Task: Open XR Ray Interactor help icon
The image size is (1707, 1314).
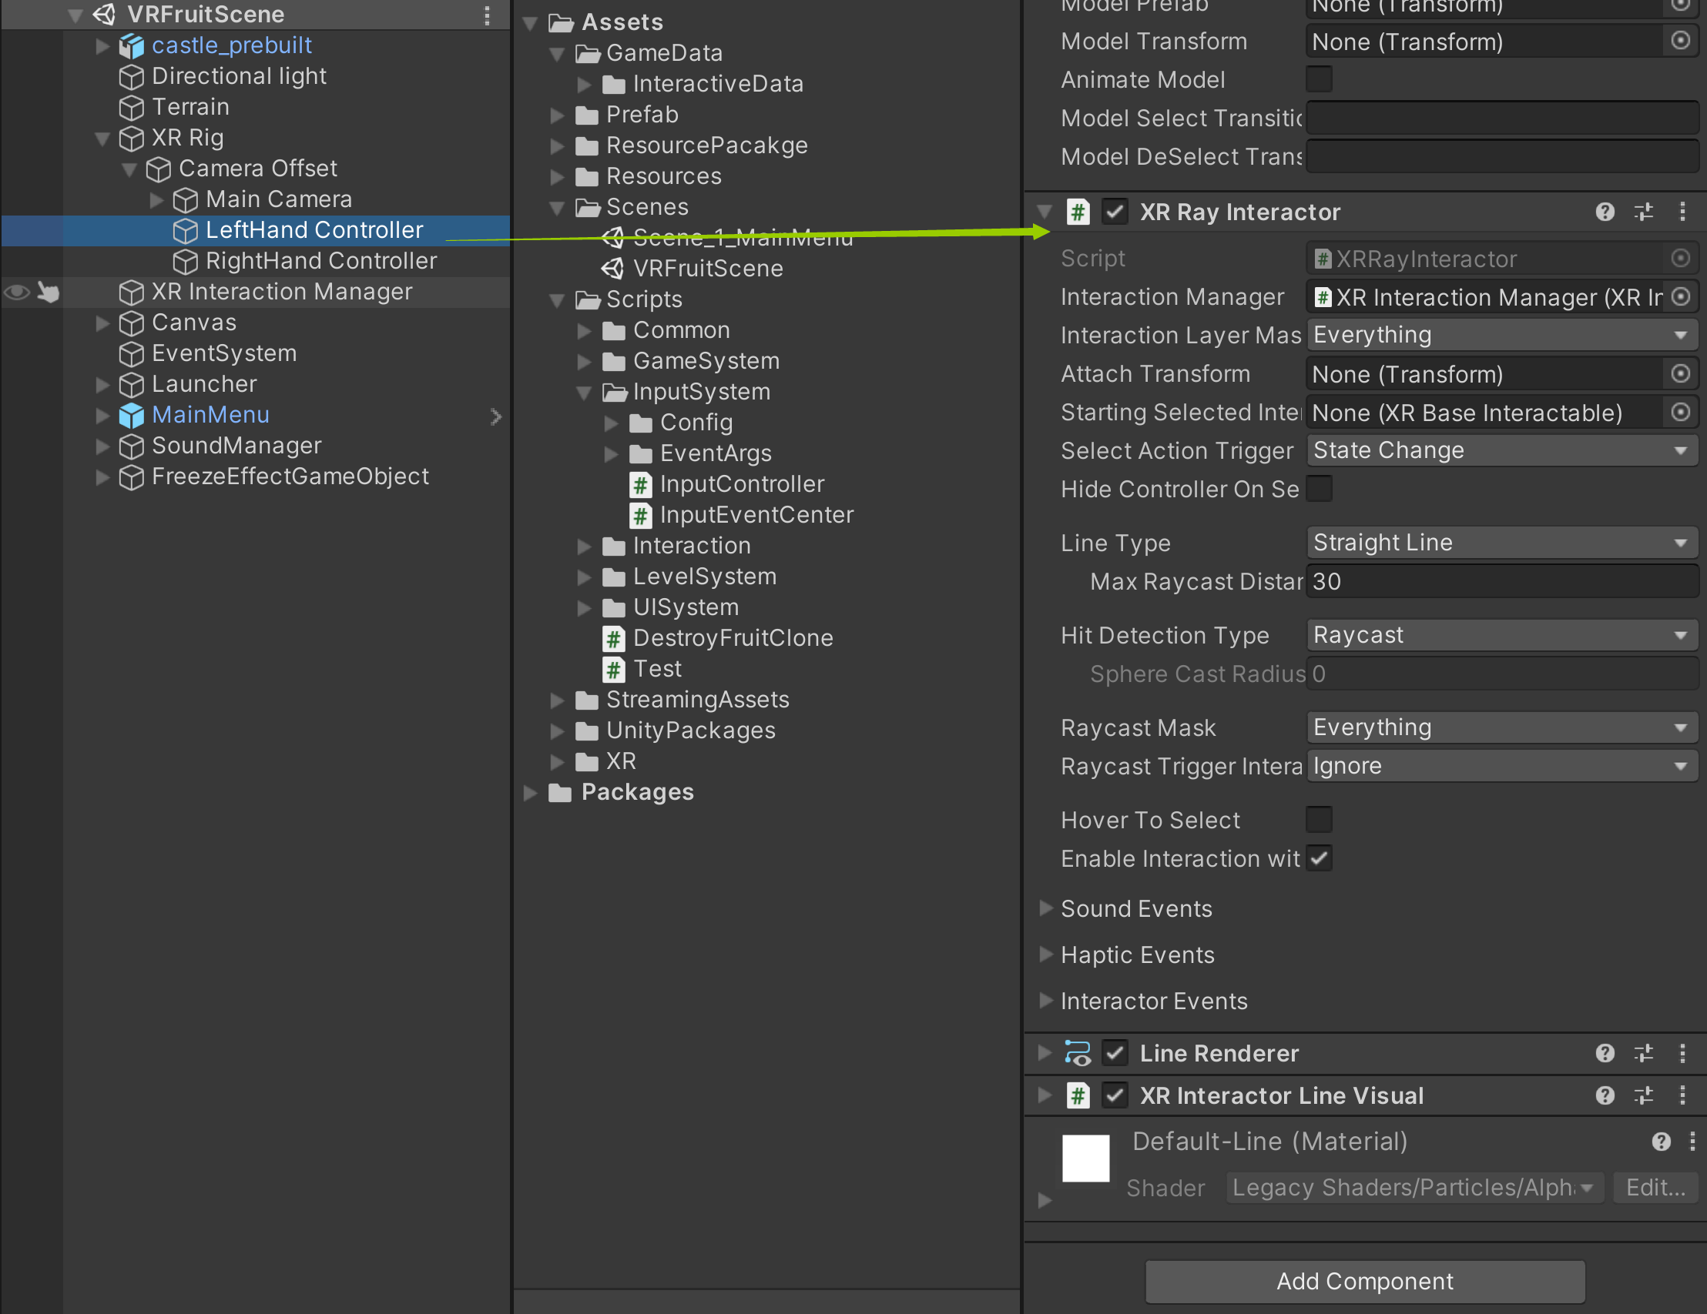Action: click(x=1605, y=212)
